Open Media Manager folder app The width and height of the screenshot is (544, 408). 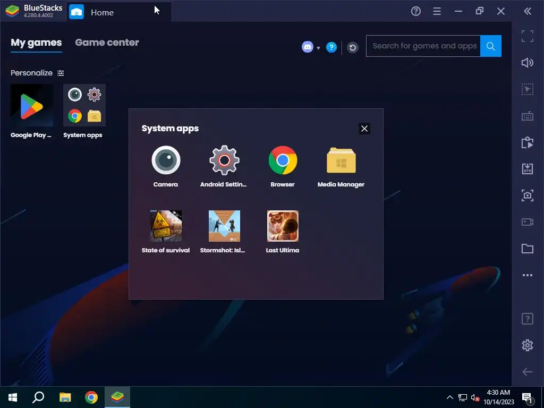pos(341,160)
